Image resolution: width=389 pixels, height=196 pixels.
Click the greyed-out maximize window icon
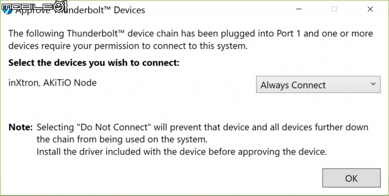pyautogui.click(x=334, y=9)
